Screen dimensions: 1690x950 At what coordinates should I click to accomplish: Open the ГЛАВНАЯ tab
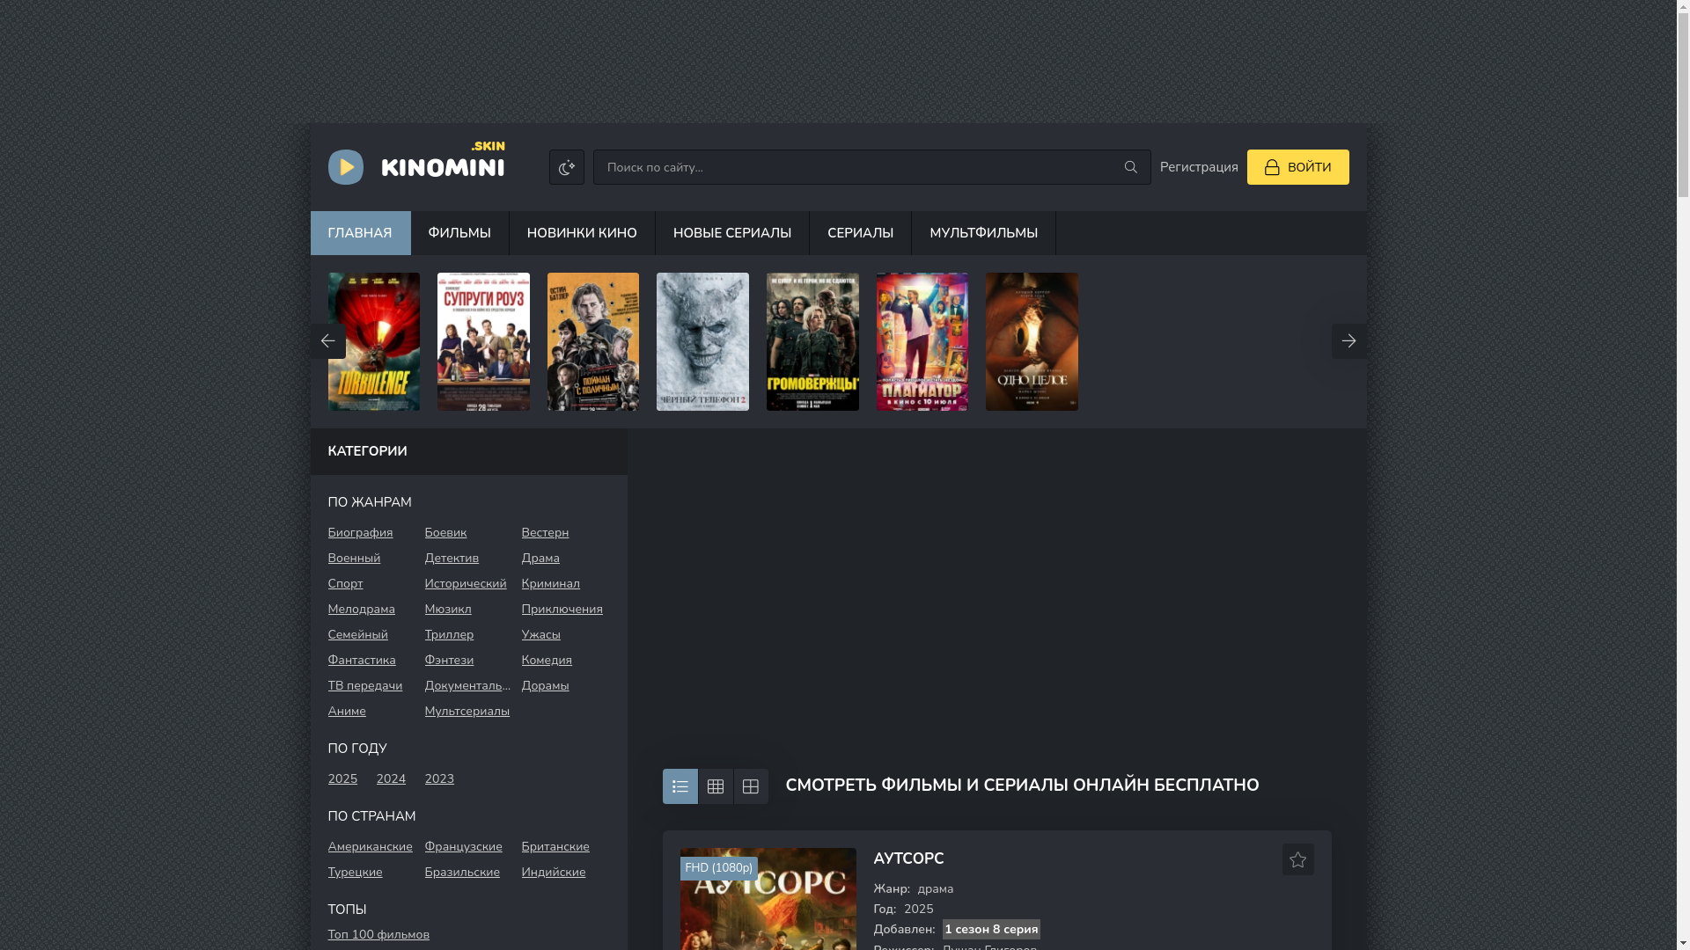360,233
